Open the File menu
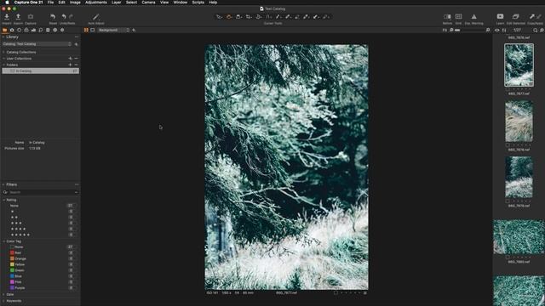 pyautogui.click(x=50, y=3)
